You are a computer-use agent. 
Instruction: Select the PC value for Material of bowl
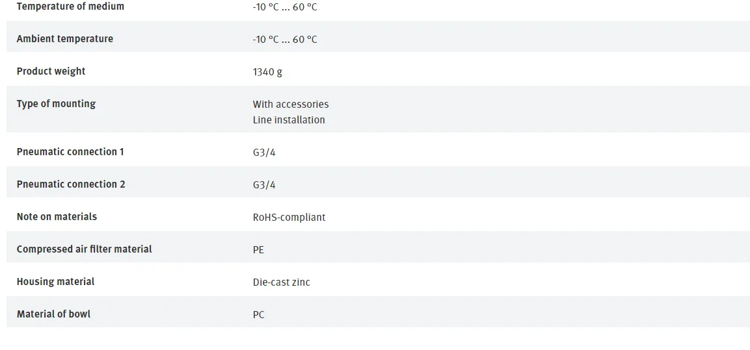258,315
